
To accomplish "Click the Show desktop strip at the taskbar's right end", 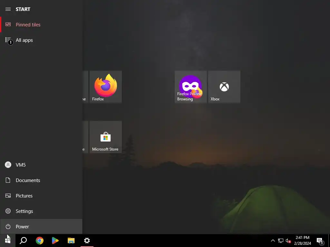I will (x=329, y=241).
